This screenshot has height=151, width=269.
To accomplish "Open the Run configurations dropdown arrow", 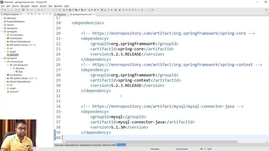I will pos(73,10).
